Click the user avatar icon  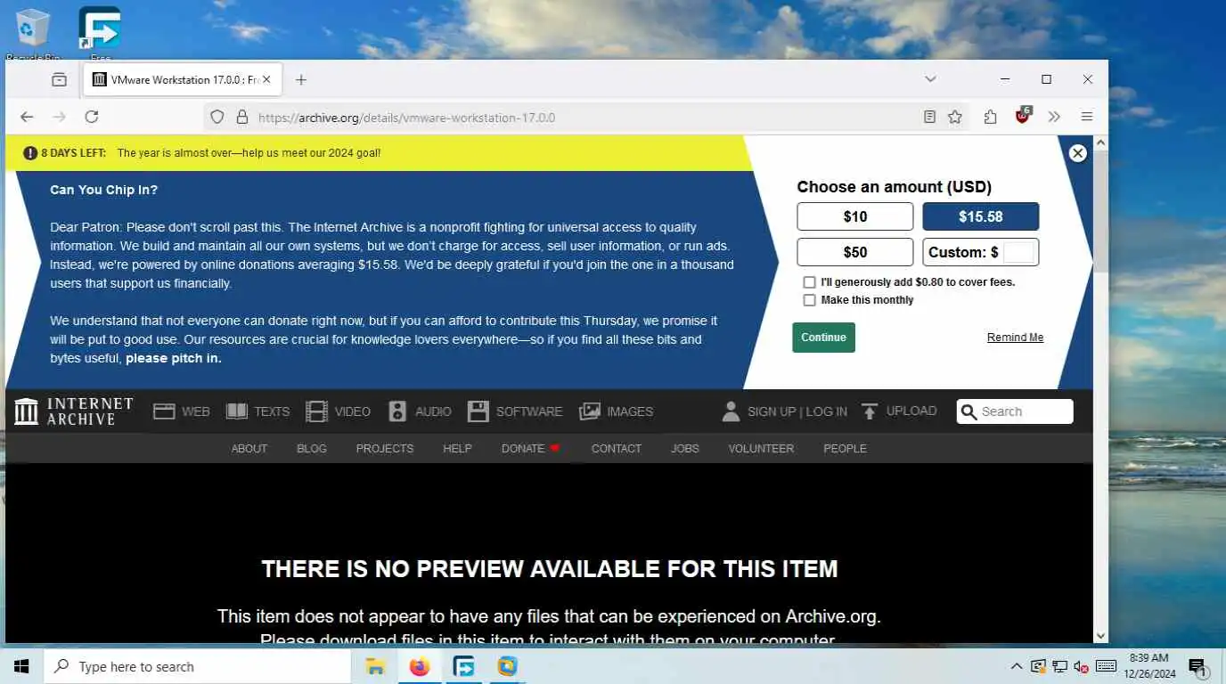click(731, 411)
